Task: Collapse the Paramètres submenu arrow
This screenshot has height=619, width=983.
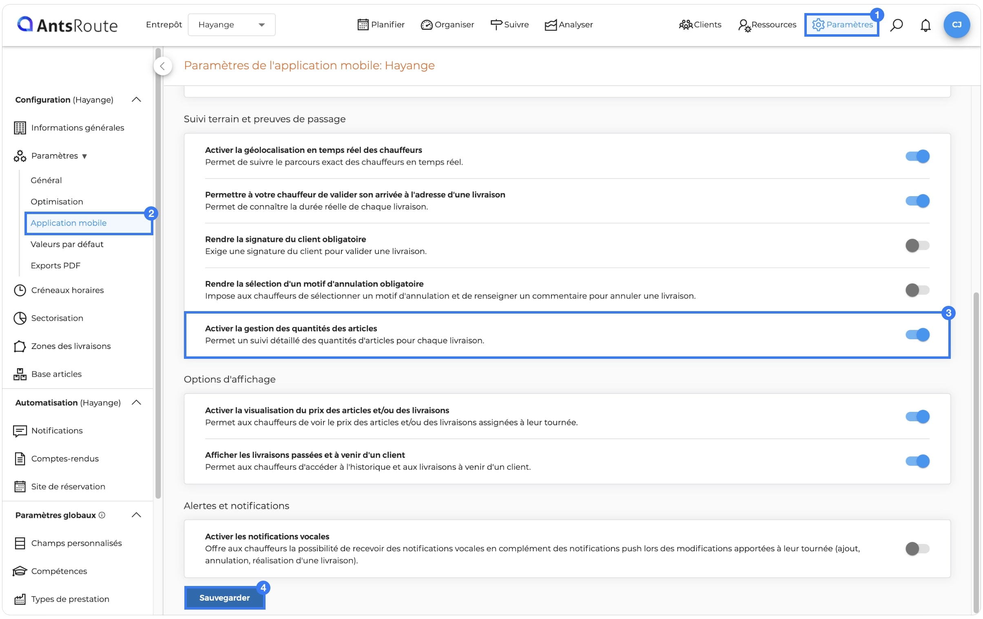Action: tap(84, 156)
